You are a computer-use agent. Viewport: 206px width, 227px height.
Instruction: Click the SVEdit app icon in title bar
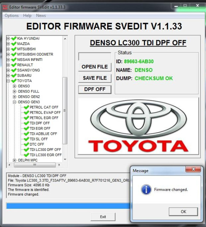click(5, 7)
